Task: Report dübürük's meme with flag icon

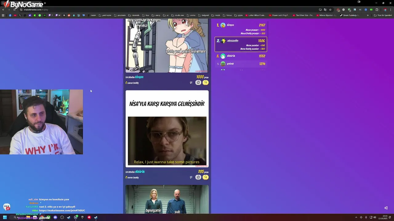Action: tap(191, 177)
